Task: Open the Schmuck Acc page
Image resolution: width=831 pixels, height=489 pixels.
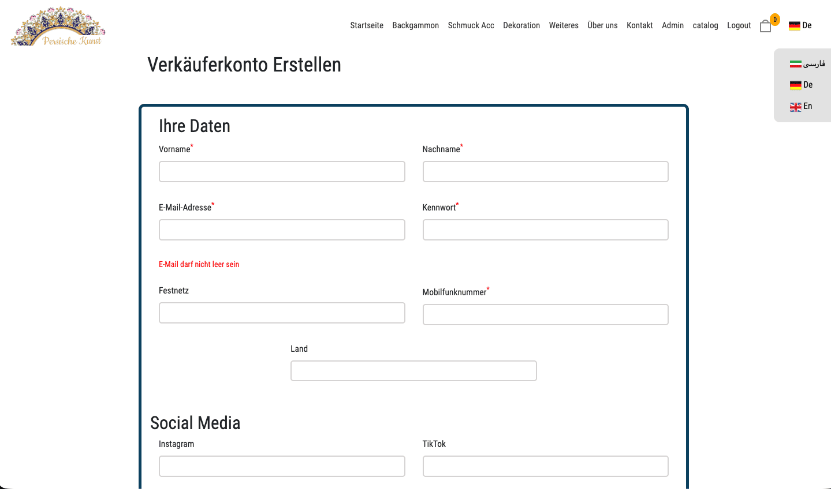Action: tap(471, 25)
